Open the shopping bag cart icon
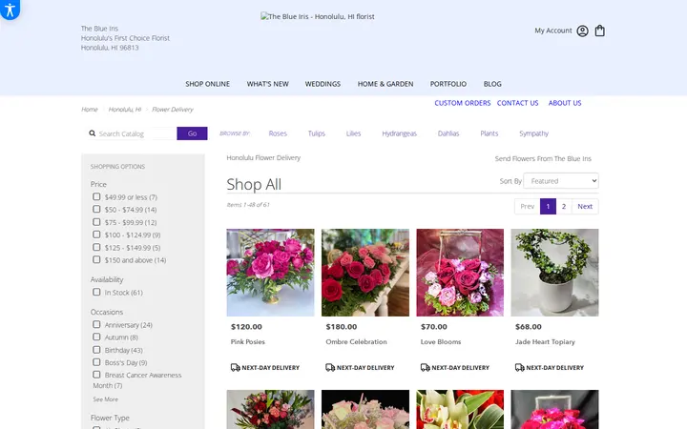The width and height of the screenshot is (687, 429). coord(600,31)
